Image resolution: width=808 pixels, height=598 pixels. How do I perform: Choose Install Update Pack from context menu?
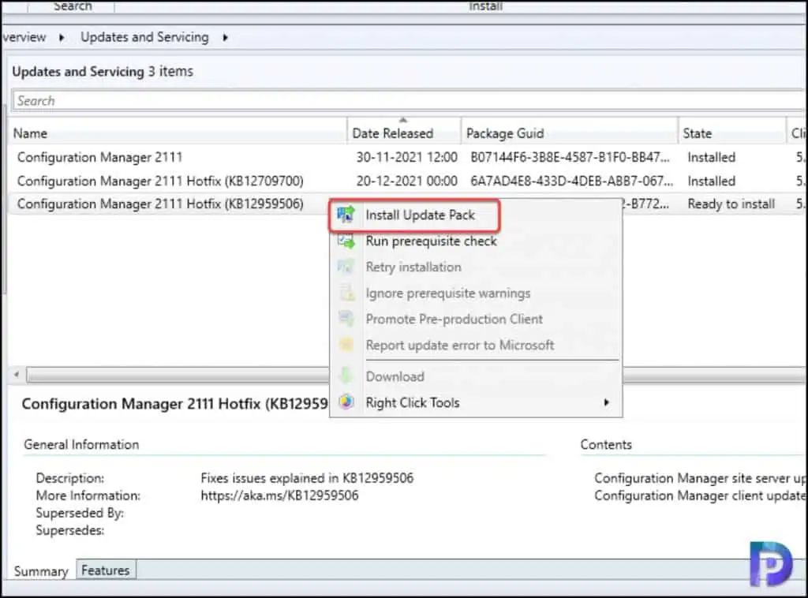421,215
